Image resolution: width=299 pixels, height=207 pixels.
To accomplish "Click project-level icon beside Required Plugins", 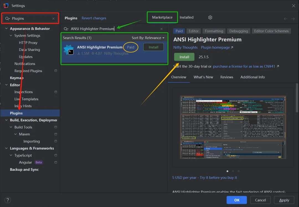I will point(56,71).
